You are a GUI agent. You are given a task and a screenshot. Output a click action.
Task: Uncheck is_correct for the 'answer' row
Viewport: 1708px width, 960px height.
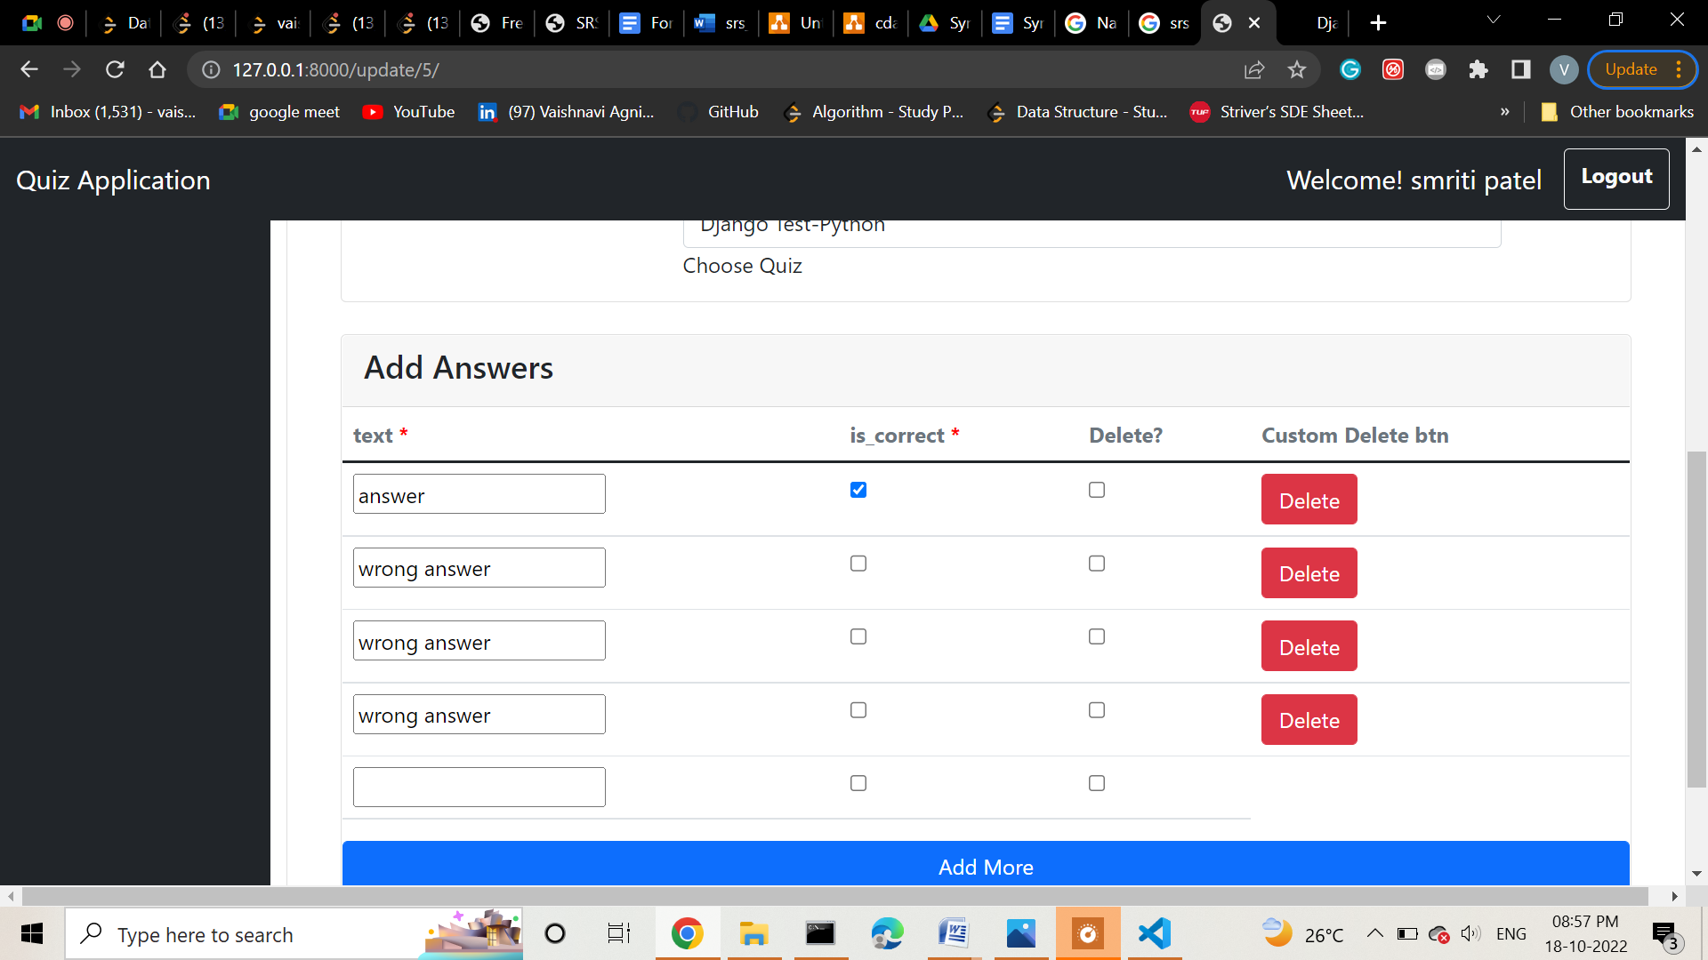pyautogui.click(x=858, y=490)
